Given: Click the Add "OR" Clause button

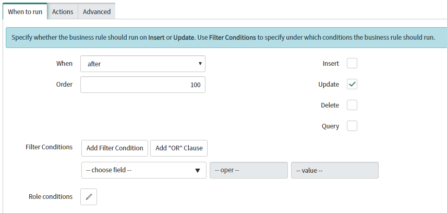Looking at the screenshot, I should point(179,148).
